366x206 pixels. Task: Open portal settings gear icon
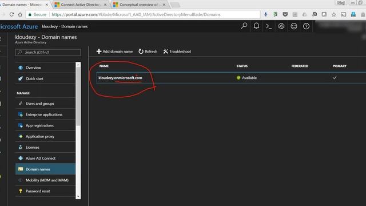[281, 26]
